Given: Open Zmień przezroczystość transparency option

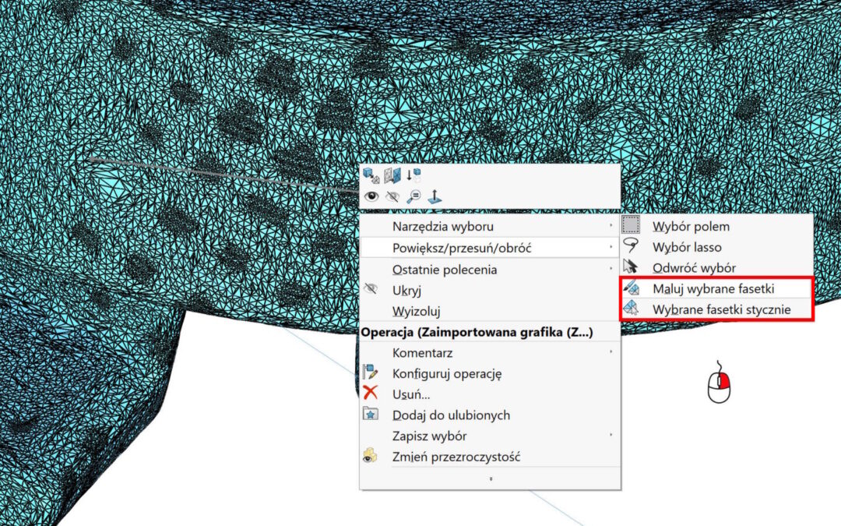Looking at the screenshot, I should (x=456, y=457).
